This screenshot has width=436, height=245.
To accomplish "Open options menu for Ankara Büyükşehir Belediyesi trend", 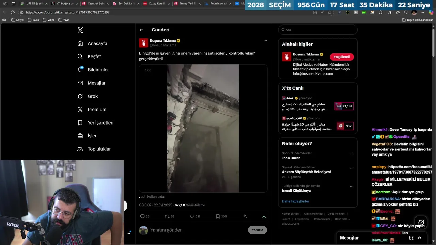I will pos(352,168).
